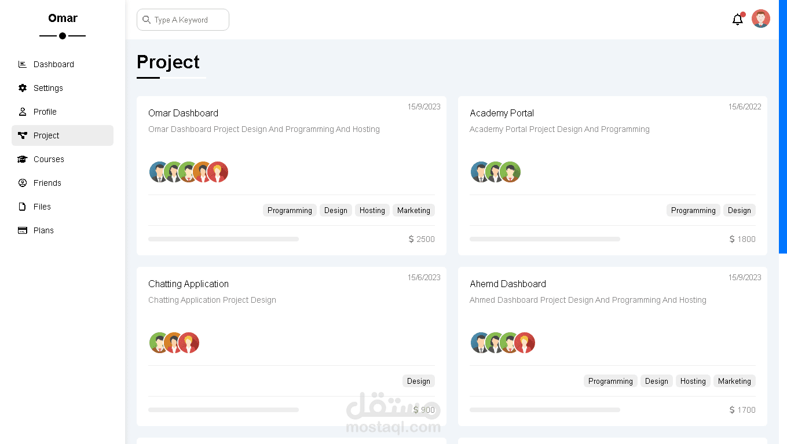Click the Courses graduation cap icon

tap(23, 159)
